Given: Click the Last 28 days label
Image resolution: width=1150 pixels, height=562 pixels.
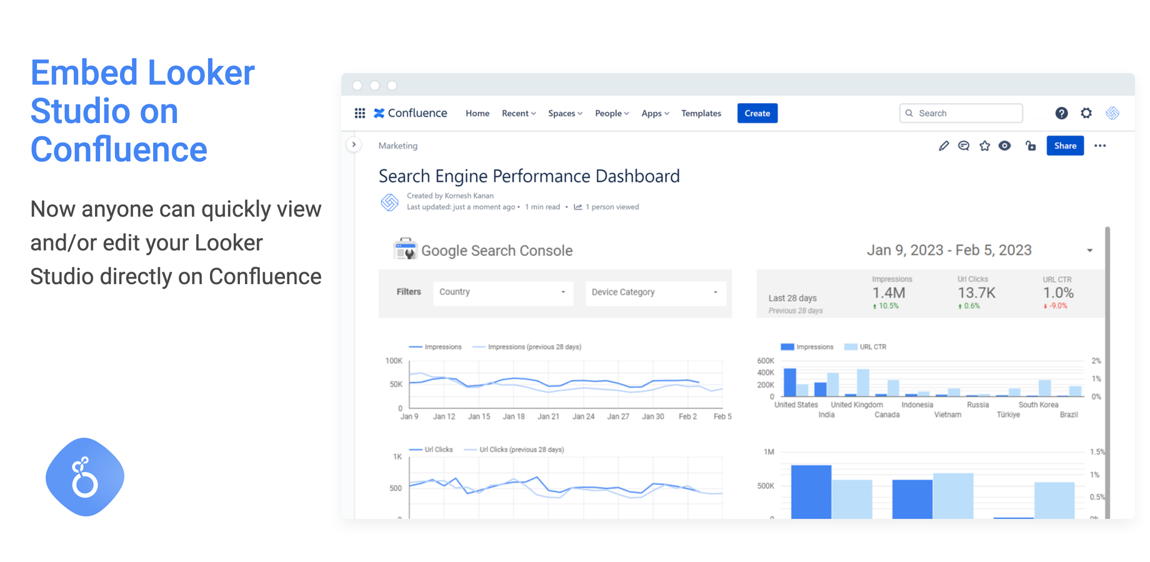Looking at the screenshot, I should click(x=792, y=298).
